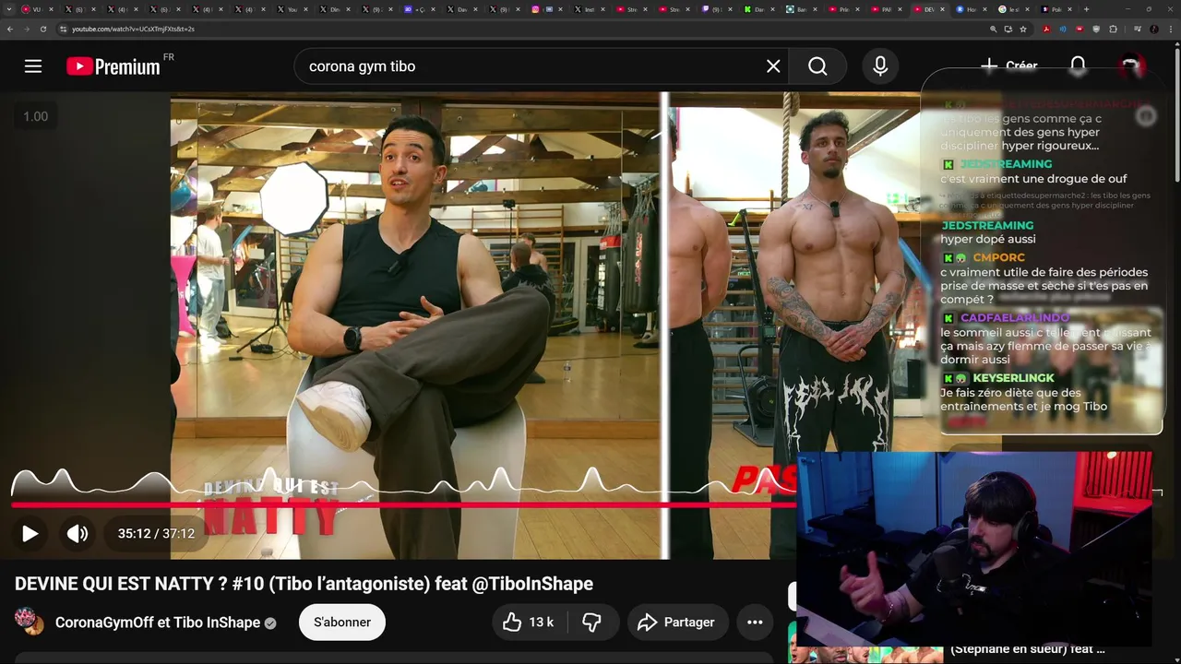This screenshot has width=1181, height=664.
Task: Subscribe with the S'abonner button
Action: pos(342,622)
